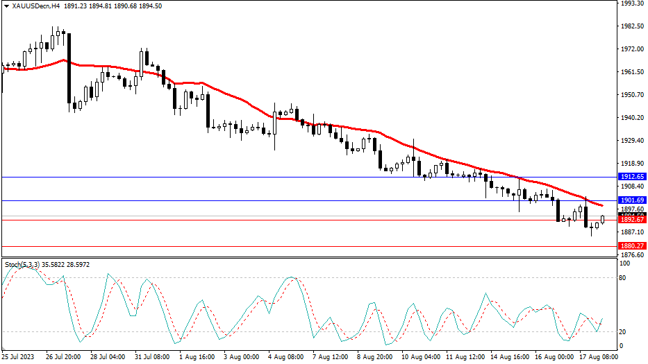Click the stochastic 80 level label

coord(623,278)
